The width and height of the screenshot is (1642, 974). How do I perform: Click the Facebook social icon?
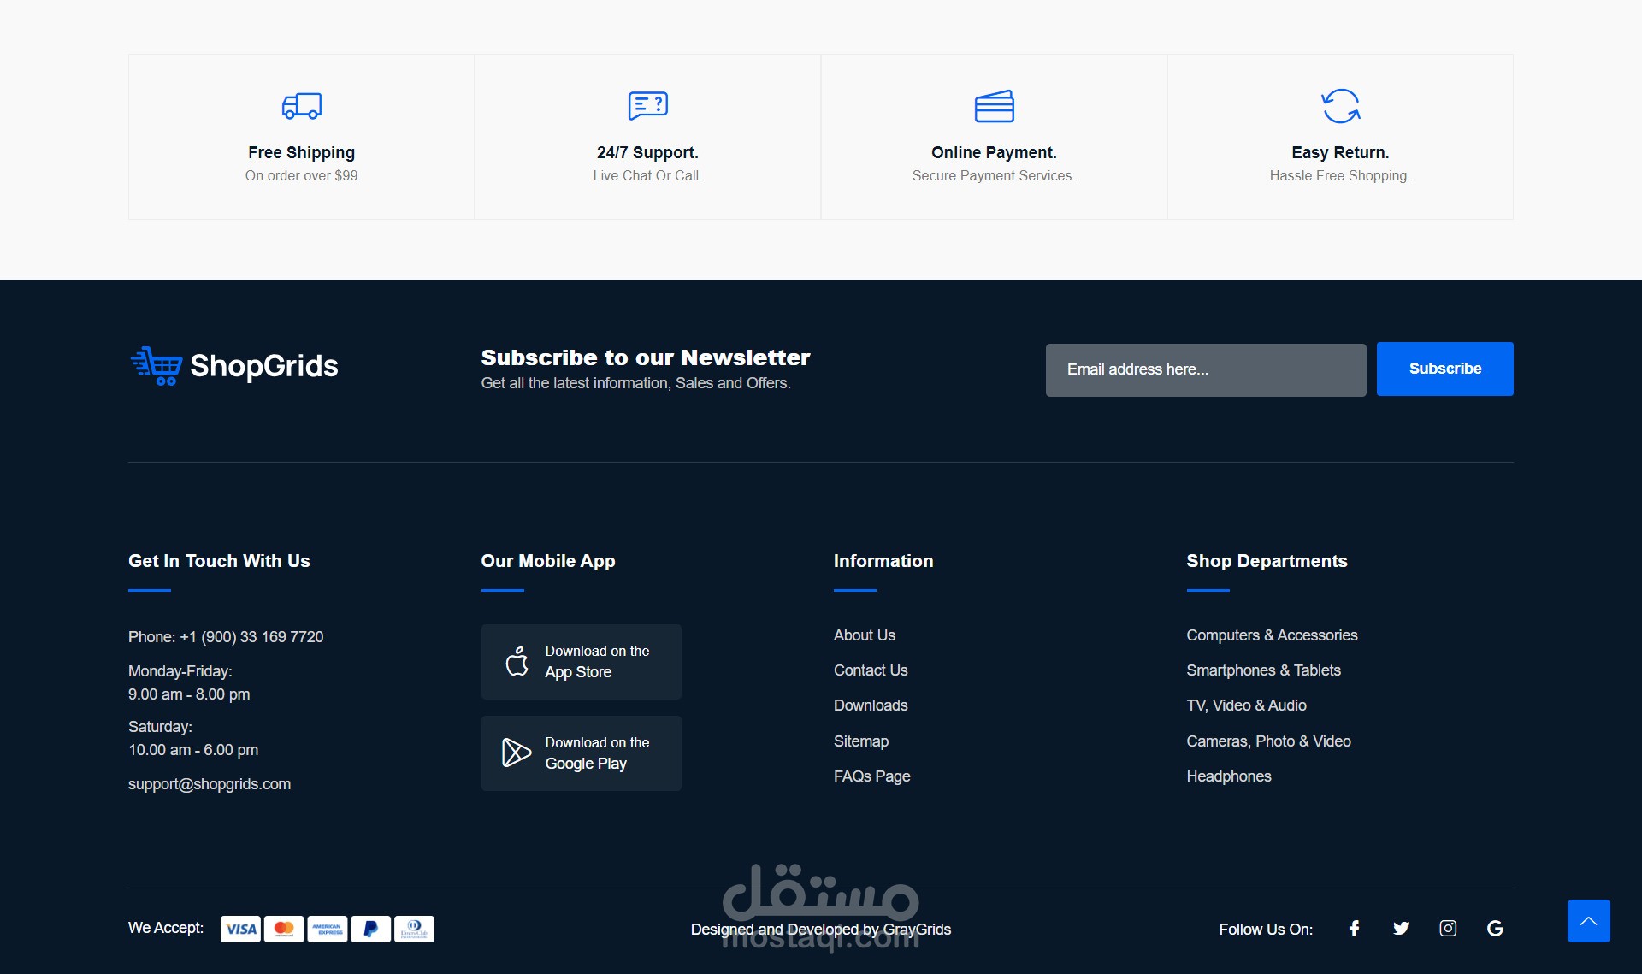click(1354, 929)
